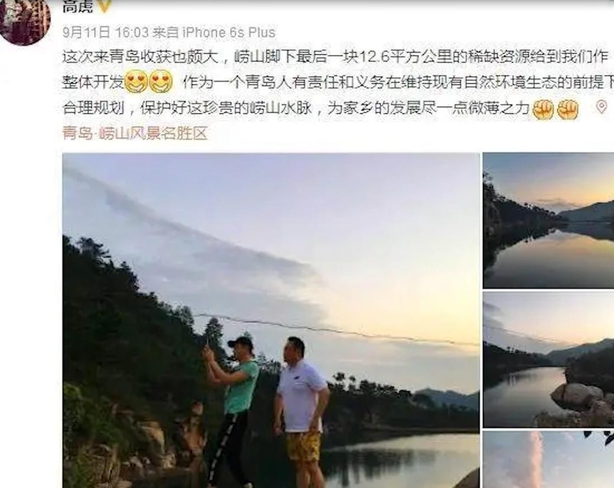
Task: Open the bottom thumbnail with pink cloud
Action: tap(548, 459)
